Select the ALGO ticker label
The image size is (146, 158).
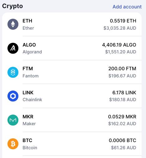click(29, 45)
